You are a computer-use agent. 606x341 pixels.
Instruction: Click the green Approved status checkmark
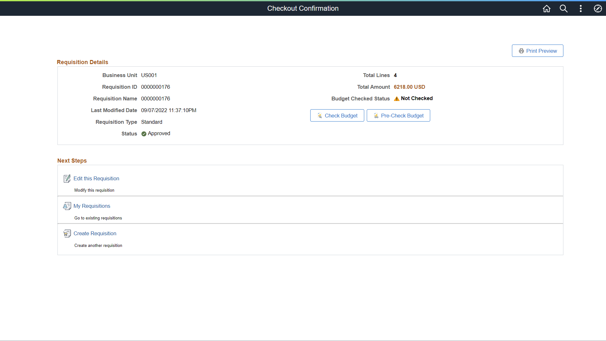[x=144, y=134]
